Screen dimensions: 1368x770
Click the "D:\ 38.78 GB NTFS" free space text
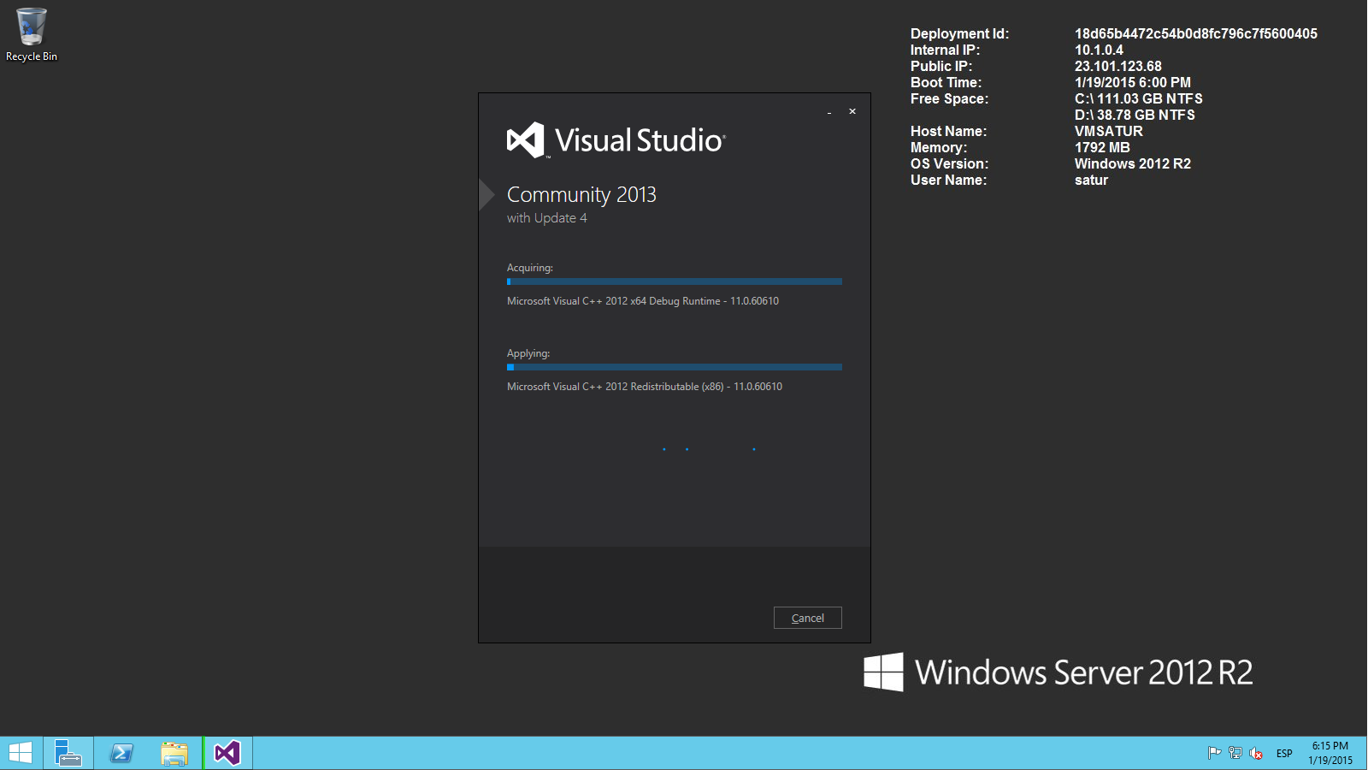tap(1135, 115)
